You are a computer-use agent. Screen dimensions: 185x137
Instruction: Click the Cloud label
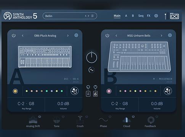pos(127,126)
